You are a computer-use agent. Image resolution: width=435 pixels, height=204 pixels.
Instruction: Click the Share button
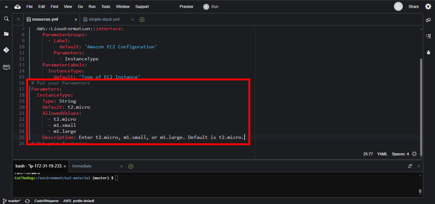413,7
